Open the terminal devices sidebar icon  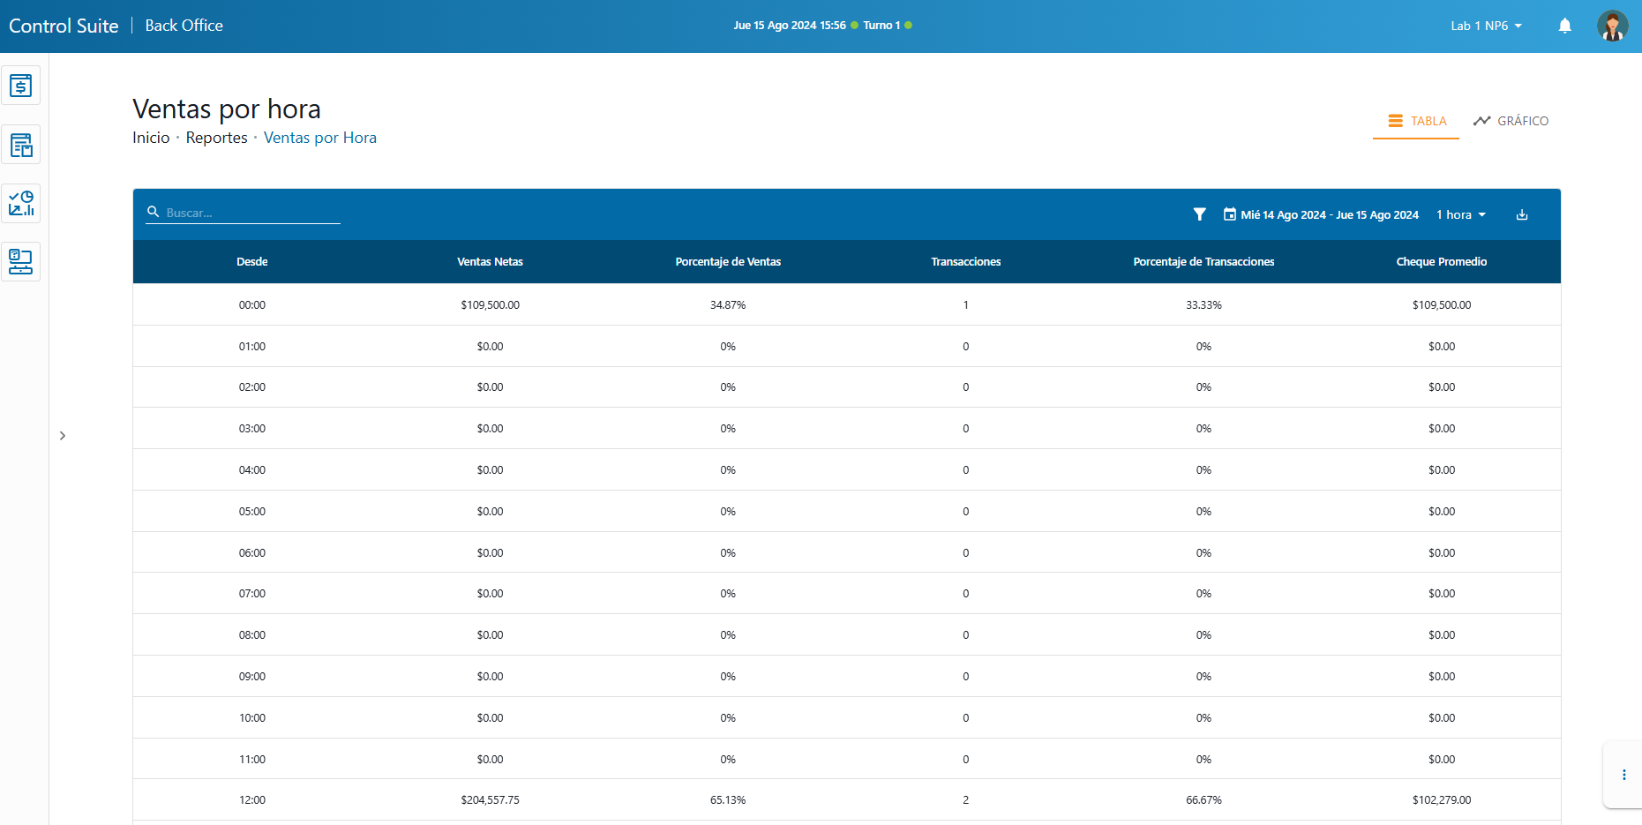tap(20, 262)
